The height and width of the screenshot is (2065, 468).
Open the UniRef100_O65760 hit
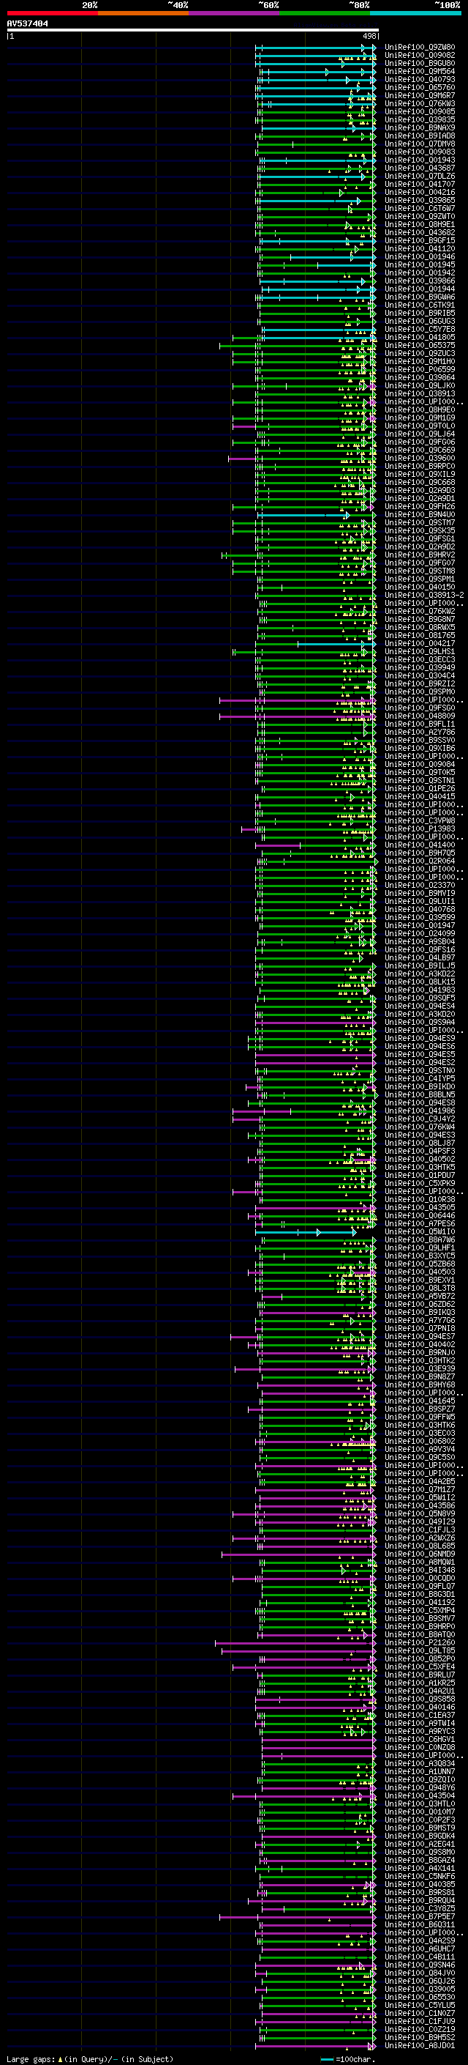419,87
